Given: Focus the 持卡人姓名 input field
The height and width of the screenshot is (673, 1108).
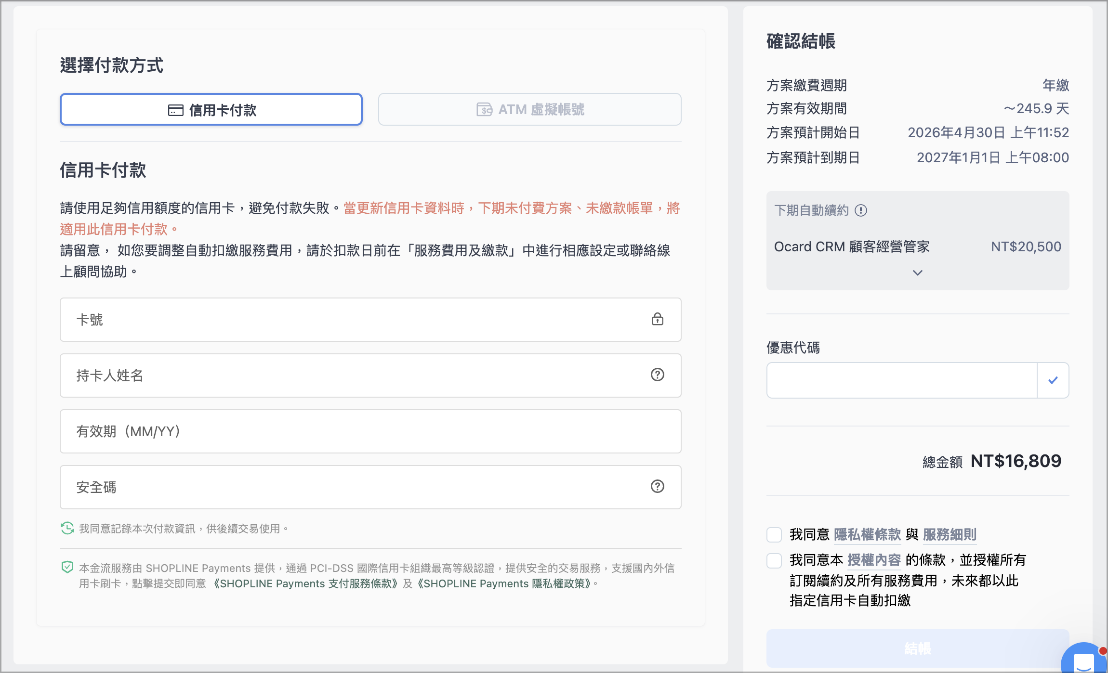Looking at the screenshot, I should [370, 375].
